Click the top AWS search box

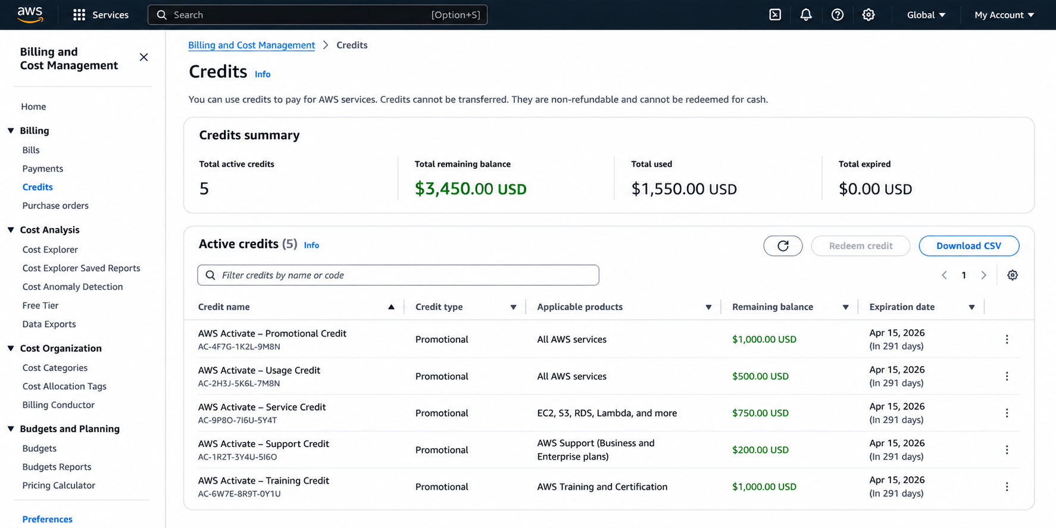[x=317, y=15]
